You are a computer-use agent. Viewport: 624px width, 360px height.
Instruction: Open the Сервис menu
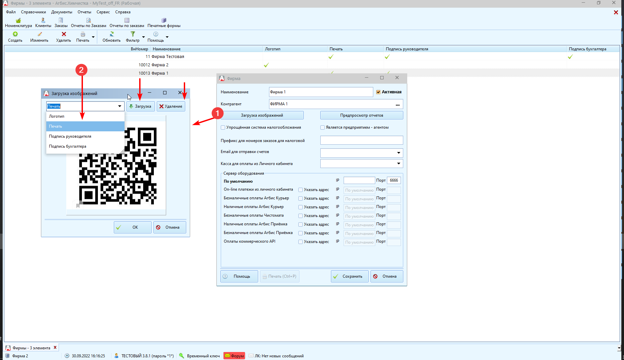coord(103,12)
